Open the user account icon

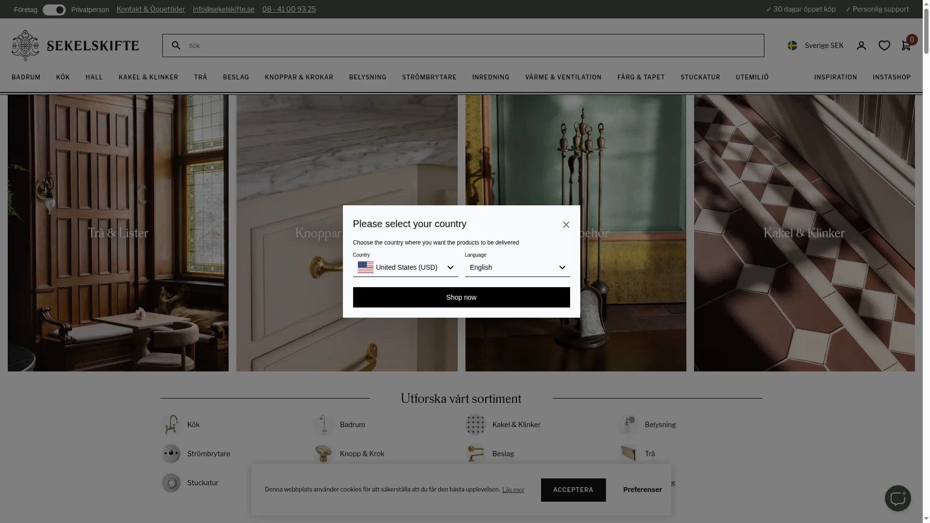[861, 46]
